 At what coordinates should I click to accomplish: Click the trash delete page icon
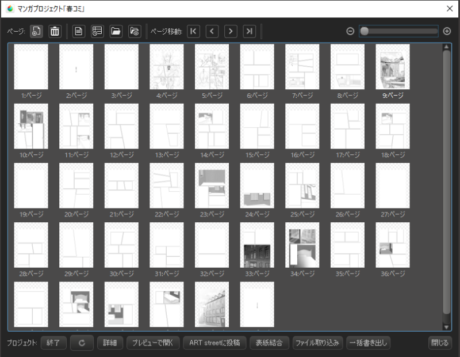point(55,31)
